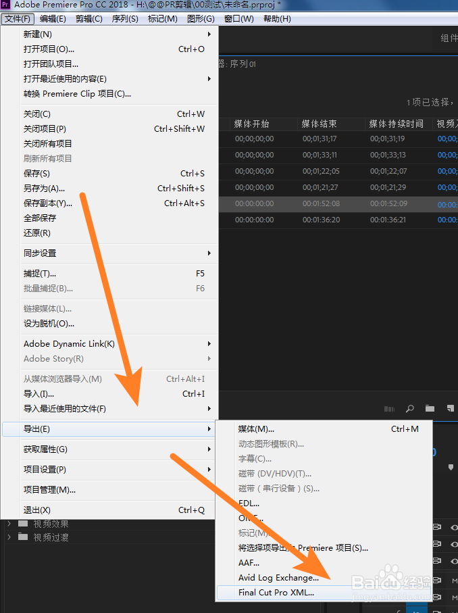Select 关闭所有项目 menu item
The height and width of the screenshot is (613, 458).
click(x=109, y=143)
